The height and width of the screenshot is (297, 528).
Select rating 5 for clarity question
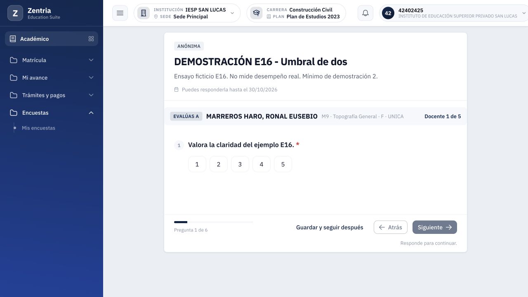(283, 164)
